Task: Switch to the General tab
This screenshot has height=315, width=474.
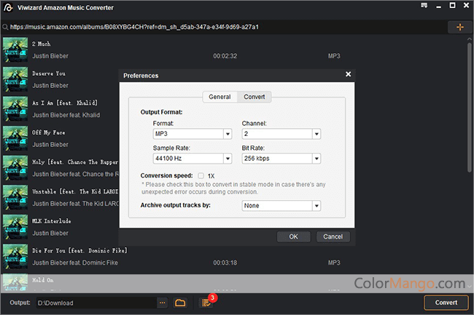Action: [219, 97]
